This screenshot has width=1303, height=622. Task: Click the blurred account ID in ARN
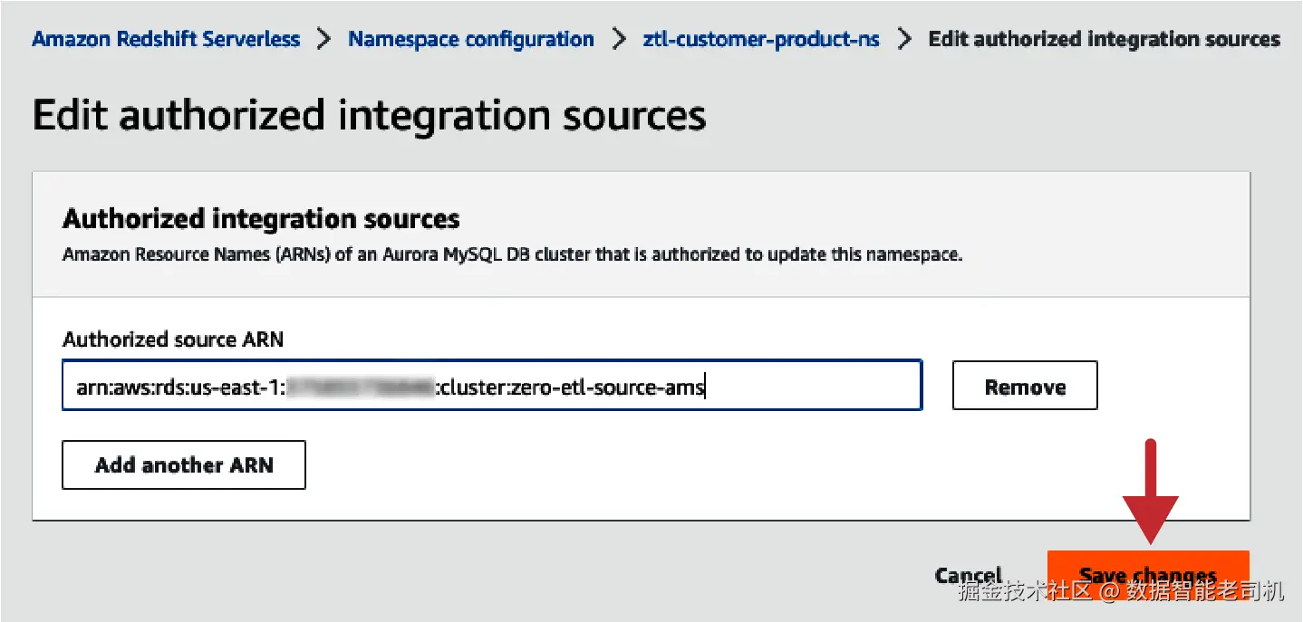tap(361, 388)
